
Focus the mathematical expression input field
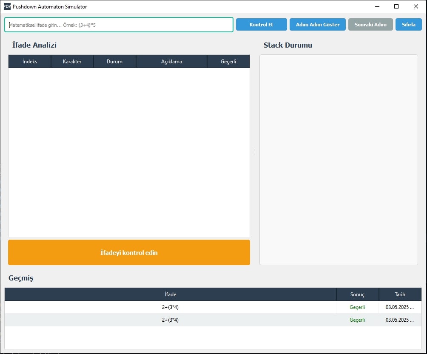(119, 25)
